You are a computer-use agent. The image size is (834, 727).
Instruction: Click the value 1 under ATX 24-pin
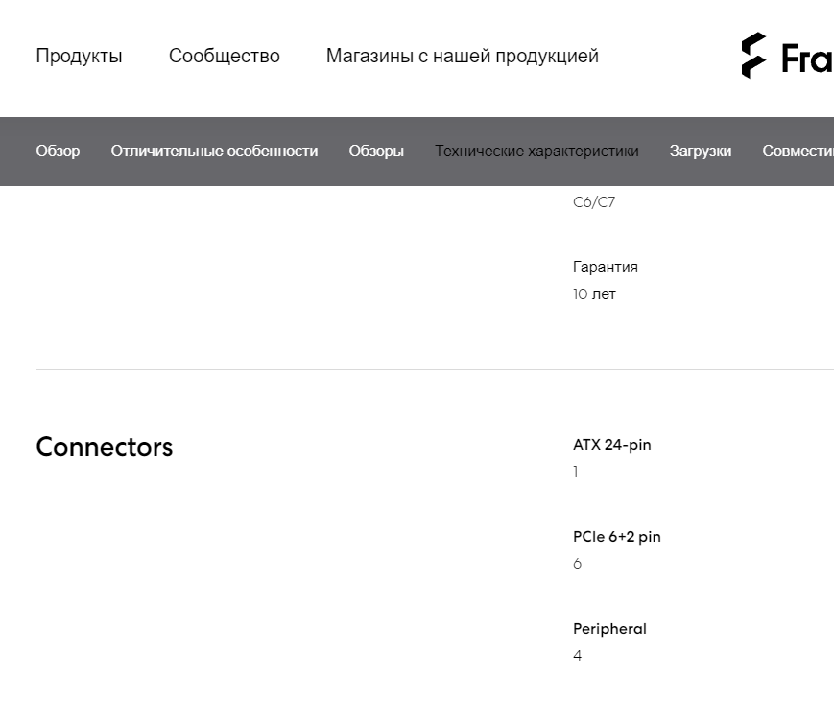(x=575, y=471)
